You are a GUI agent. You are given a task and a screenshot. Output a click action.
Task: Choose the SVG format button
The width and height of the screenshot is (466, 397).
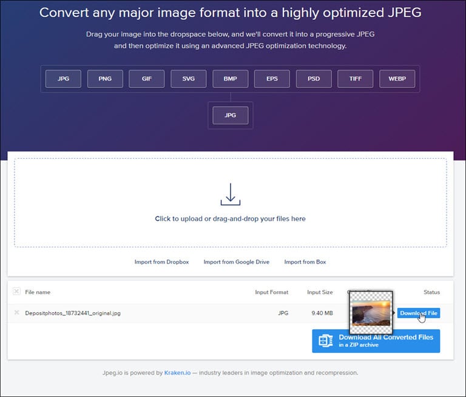coord(189,79)
